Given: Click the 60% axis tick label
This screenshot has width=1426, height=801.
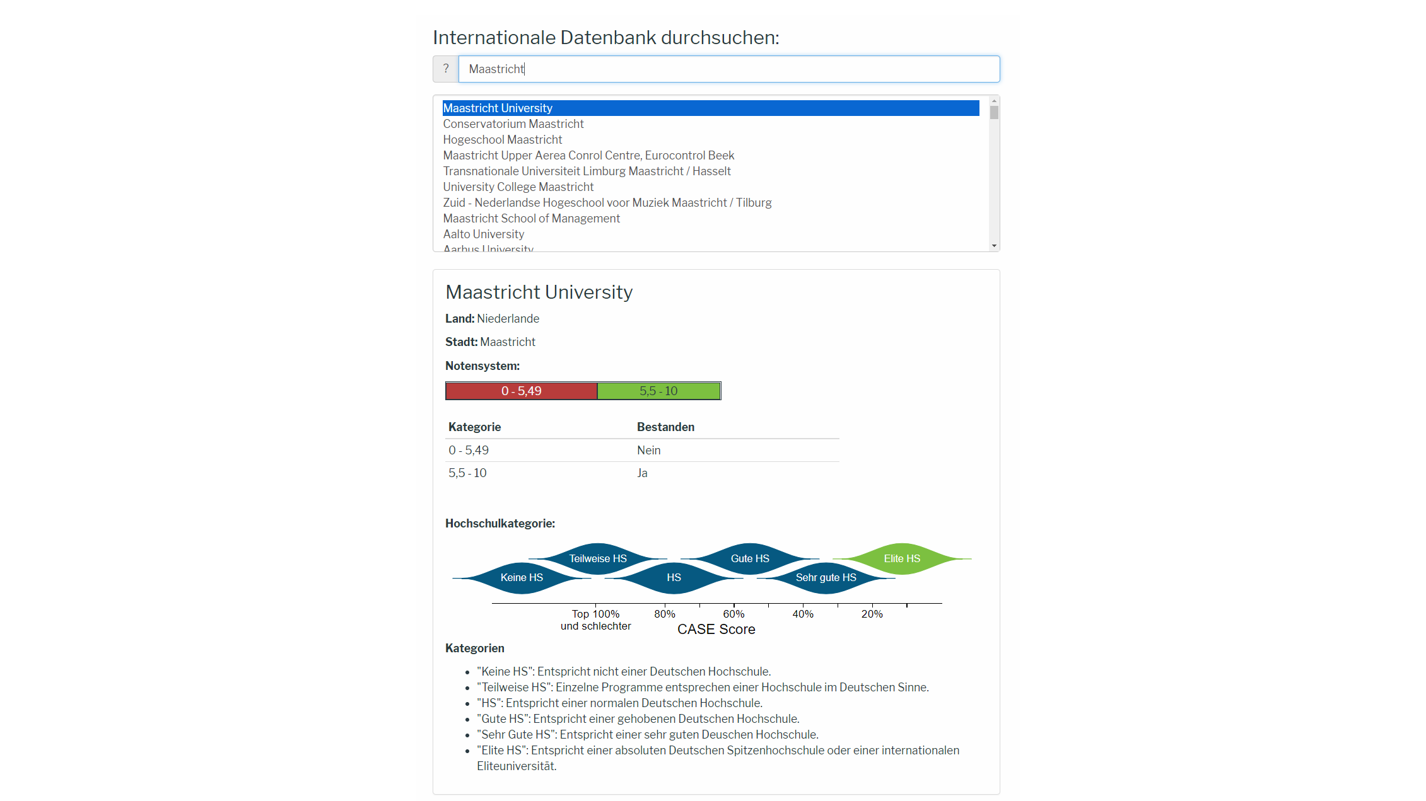Looking at the screenshot, I should 733,614.
